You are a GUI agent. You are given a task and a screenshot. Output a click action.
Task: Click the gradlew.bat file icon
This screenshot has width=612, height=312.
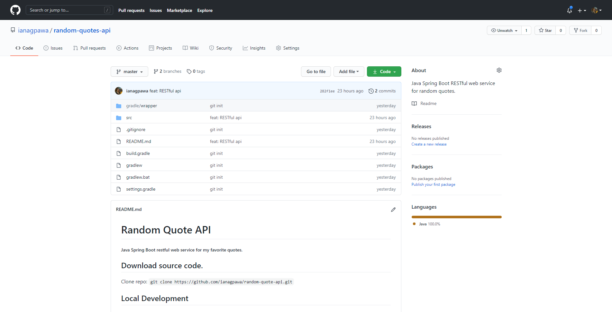(x=119, y=177)
